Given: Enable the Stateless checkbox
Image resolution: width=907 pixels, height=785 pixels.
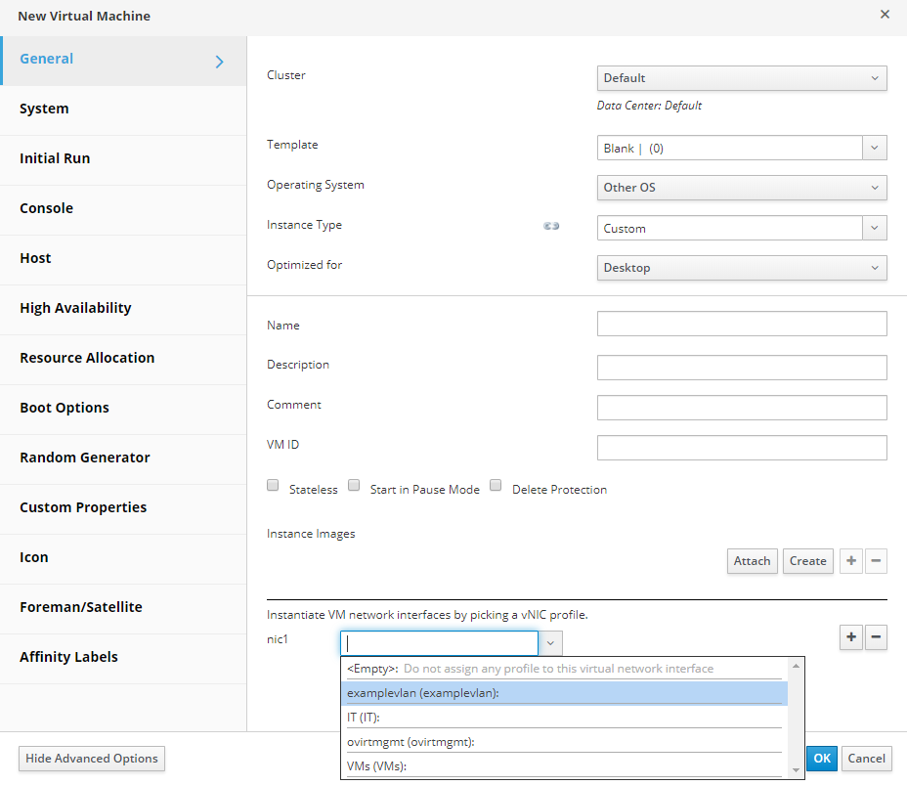Looking at the screenshot, I should click(x=274, y=486).
